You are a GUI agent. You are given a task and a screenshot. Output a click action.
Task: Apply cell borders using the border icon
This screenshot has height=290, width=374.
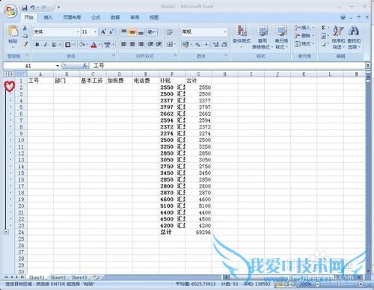pyautogui.click(x=67, y=45)
